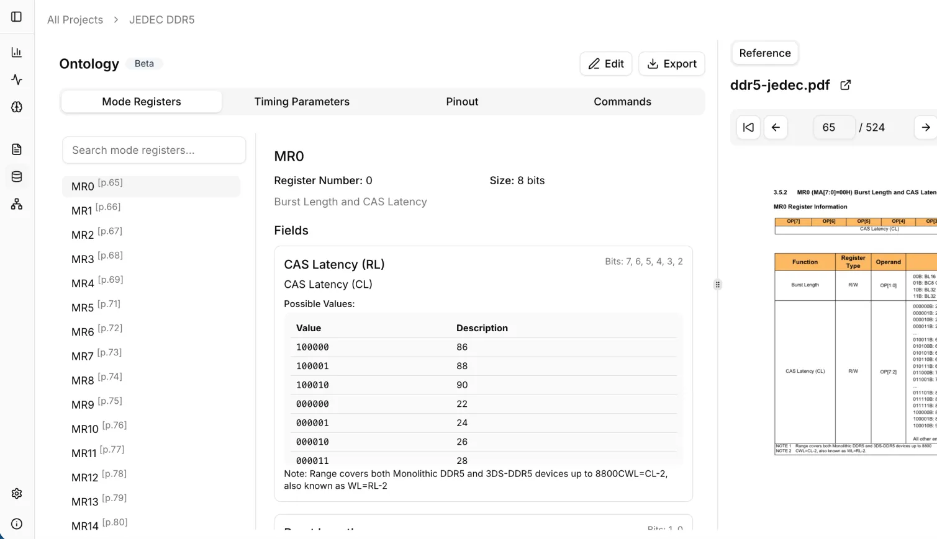Select MR9 in register list
This screenshot has width=937, height=539.
click(x=151, y=404)
